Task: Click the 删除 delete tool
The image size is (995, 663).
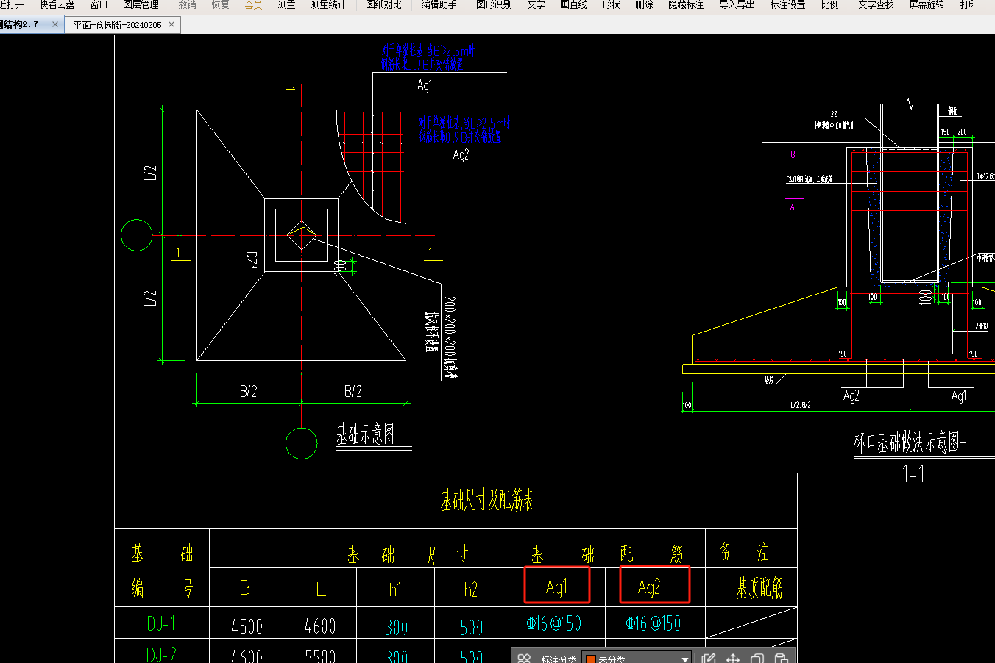Action: click(644, 4)
